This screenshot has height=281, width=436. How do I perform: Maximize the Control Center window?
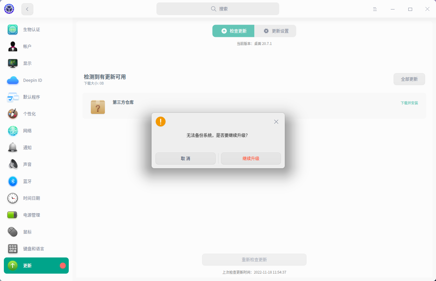click(x=410, y=9)
